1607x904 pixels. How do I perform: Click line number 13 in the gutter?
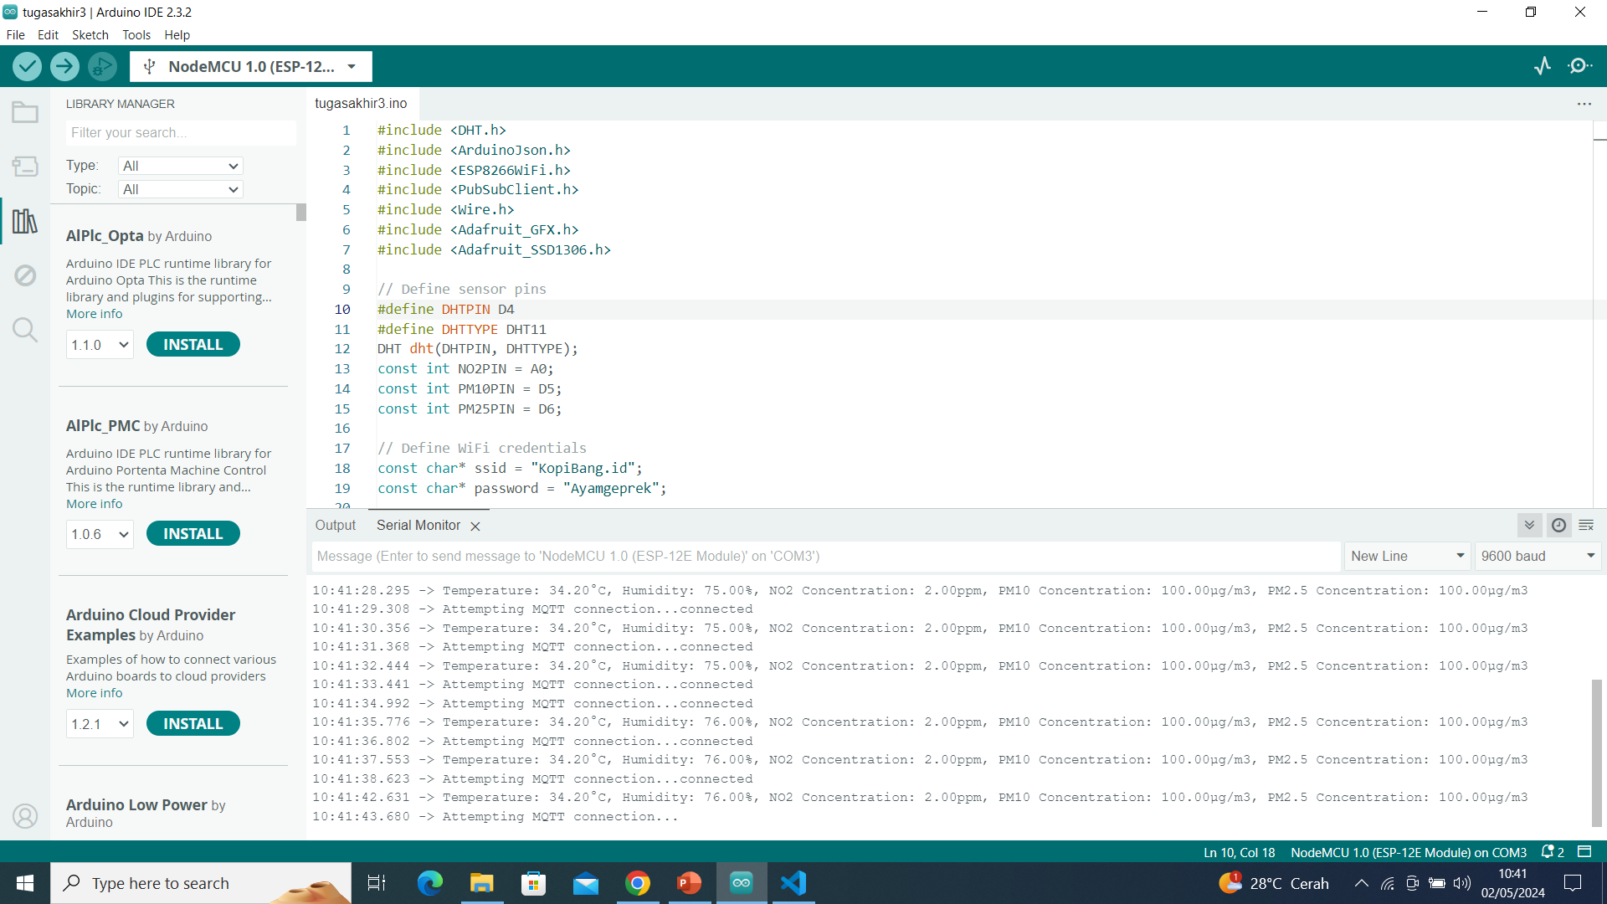tap(342, 369)
